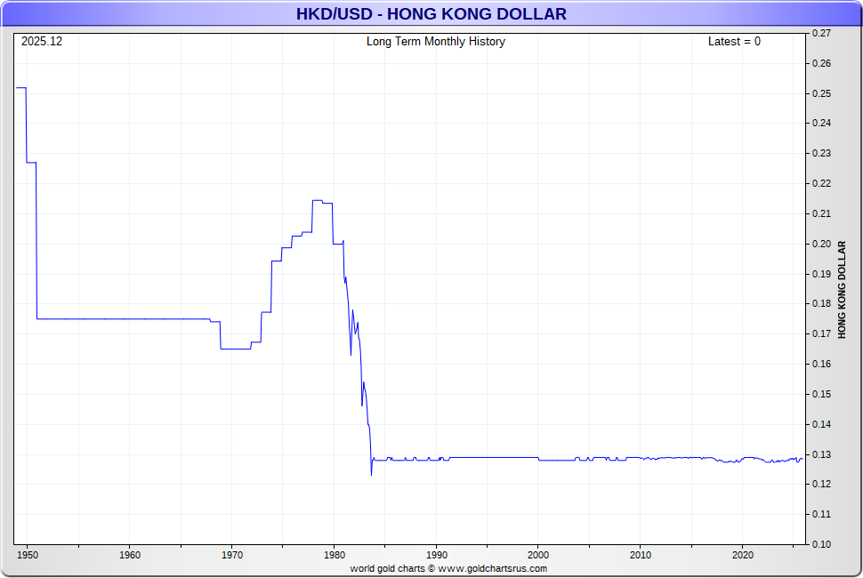The image size is (863, 578).
Task: Click the 2020 x-axis label
Action: tap(743, 555)
